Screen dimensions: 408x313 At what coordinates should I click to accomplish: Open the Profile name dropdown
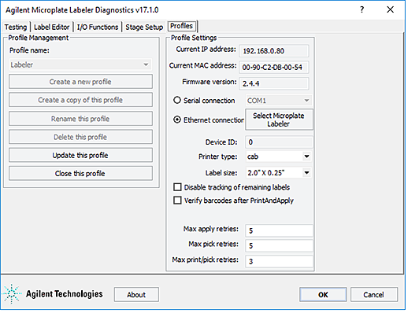coord(80,64)
